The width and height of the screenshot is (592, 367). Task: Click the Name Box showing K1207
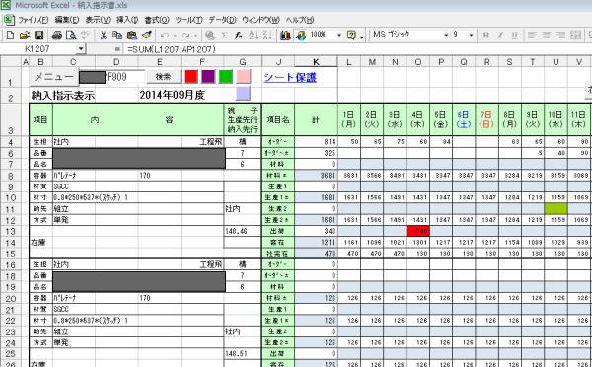tap(37, 49)
